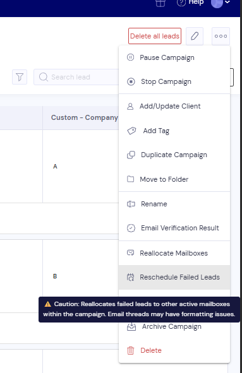The width and height of the screenshot is (242, 373).
Task: Expand the user avatar dropdown chevron
Action: pos(227,2)
